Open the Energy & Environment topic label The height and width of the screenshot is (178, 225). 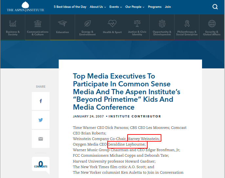pyautogui.click(x=87, y=33)
